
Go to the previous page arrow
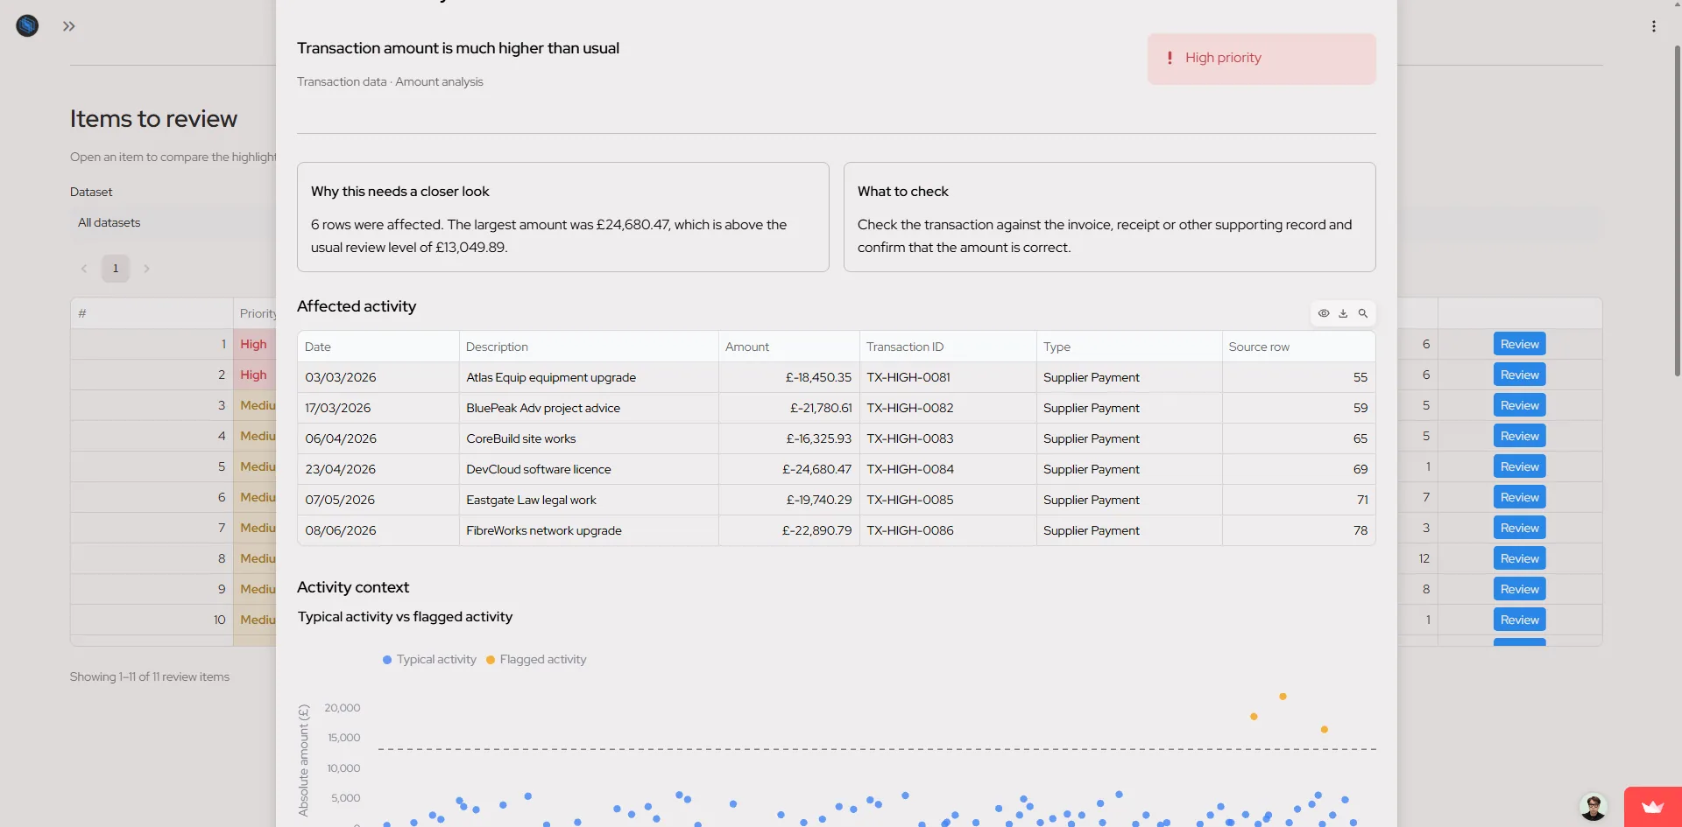(84, 269)
